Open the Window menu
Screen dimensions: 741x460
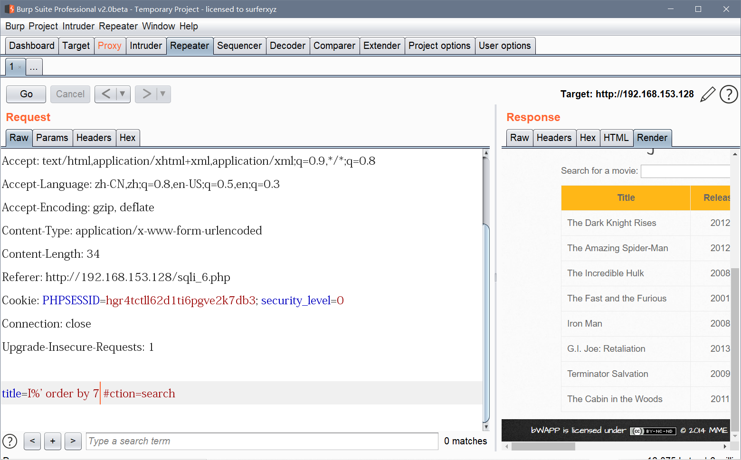coord(159,26)
